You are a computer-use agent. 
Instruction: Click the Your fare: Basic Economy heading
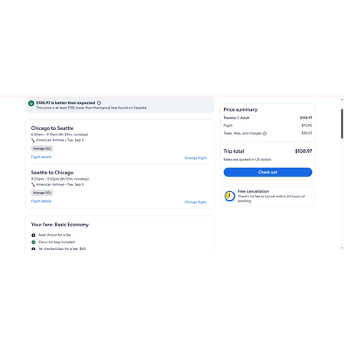[x=60, y=225]
